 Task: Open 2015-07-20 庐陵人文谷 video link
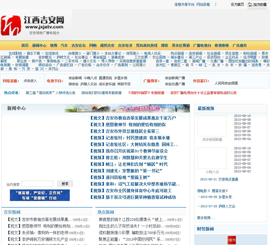click(218, 206)
